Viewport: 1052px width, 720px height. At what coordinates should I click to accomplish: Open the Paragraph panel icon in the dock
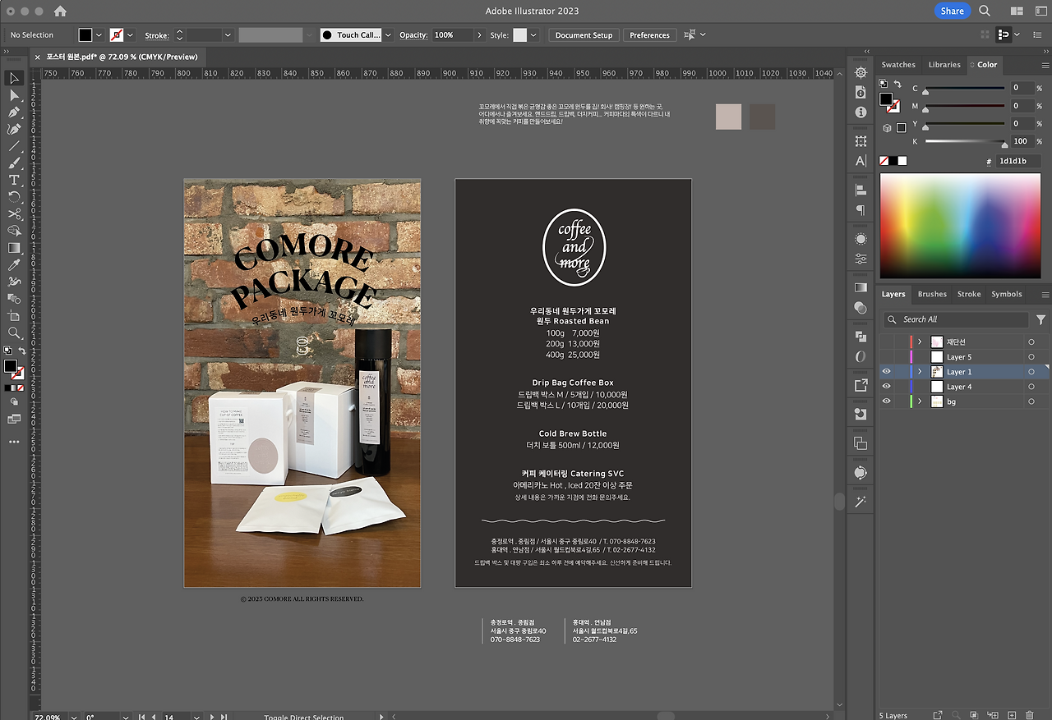(861, 210)
